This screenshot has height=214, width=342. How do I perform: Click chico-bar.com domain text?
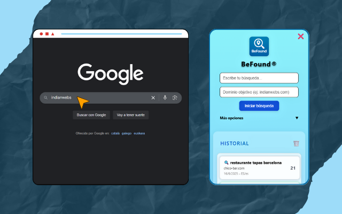(234, 168)
